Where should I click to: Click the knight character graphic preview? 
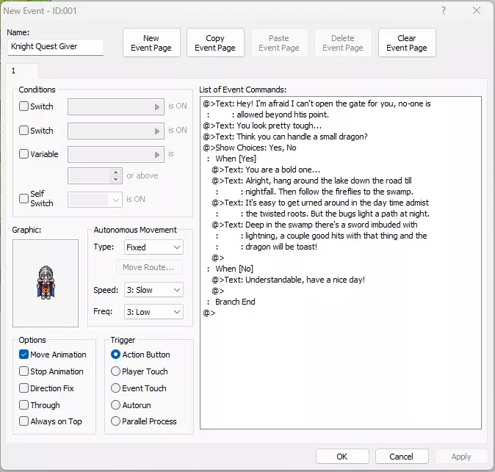[x=45, y=283]
